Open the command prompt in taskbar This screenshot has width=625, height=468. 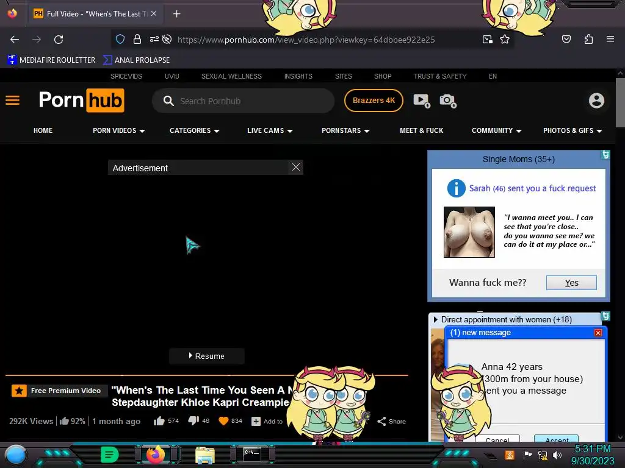[x=251, y=455]
